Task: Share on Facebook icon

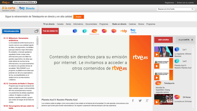Action: coord(133,101)
